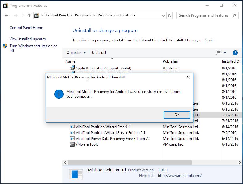Click OK in the uninstall dialog
The width and height of the screenshot is (243, 184).
177,115
